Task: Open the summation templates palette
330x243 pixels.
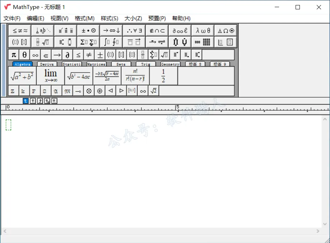Action: coord(88,42)
